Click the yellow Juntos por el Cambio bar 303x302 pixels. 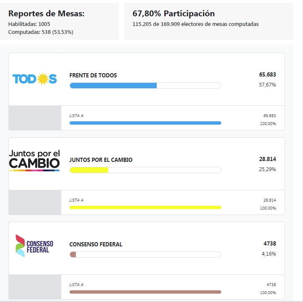coord(89,170)
